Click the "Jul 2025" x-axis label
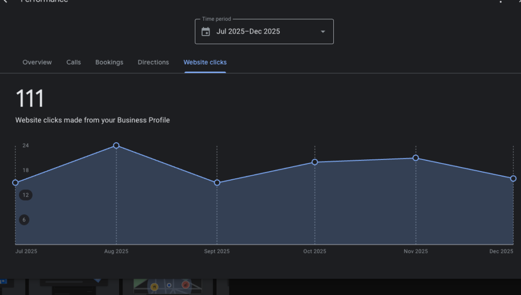The height and width of the screenshot is (295, 521). 26,251
